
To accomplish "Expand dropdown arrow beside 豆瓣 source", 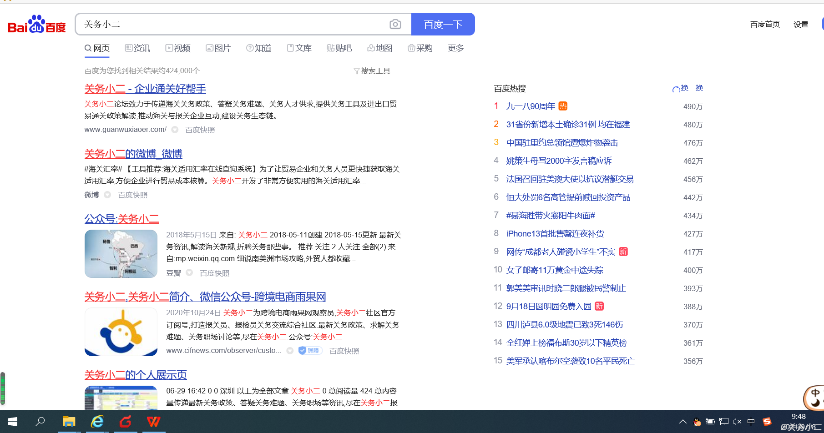I will 189,273.
